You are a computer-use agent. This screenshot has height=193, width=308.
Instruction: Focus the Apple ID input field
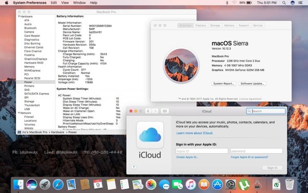coord(202,151)
